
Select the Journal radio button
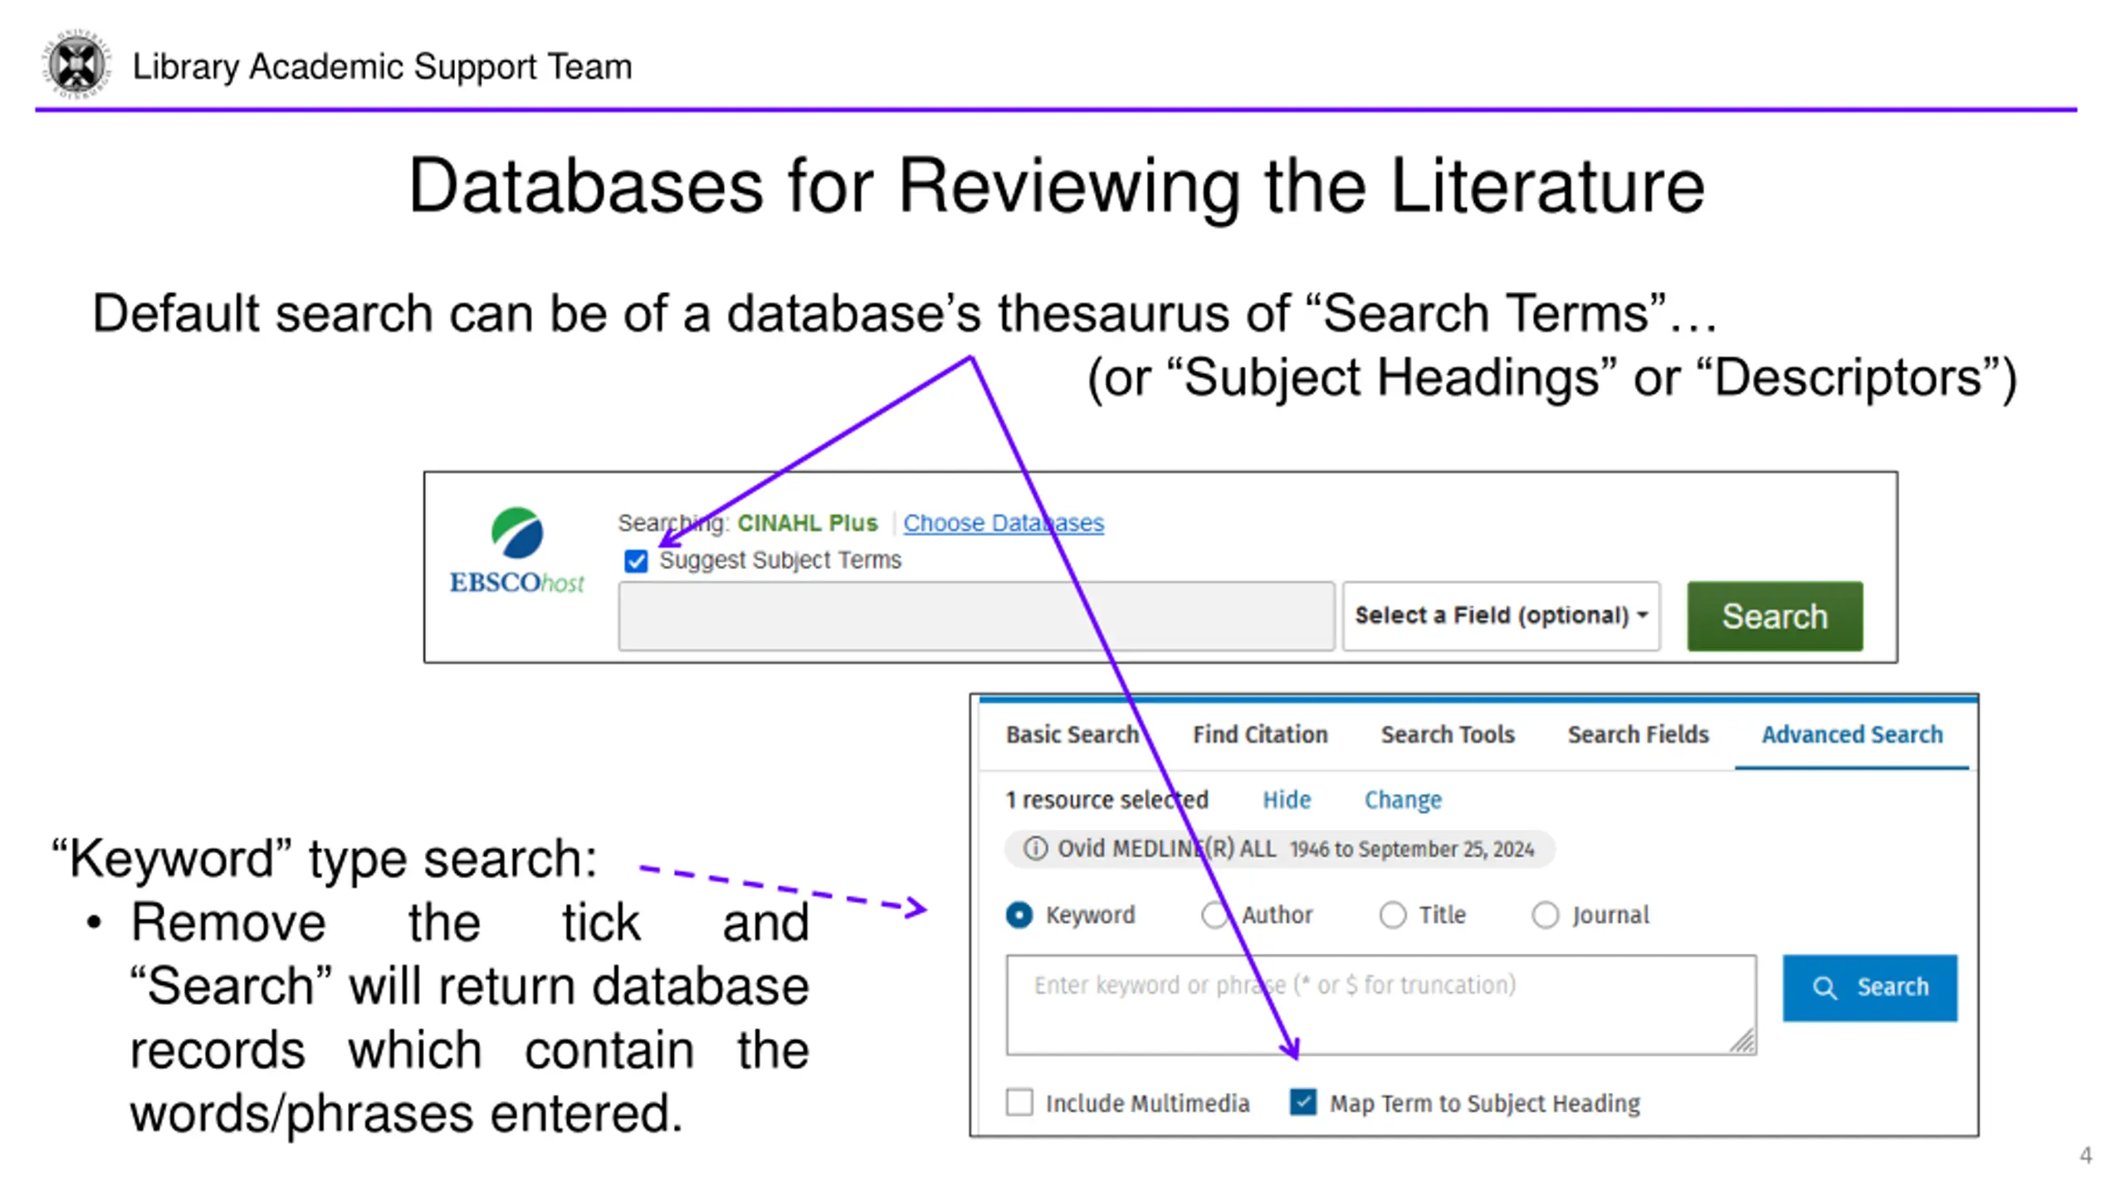(1545, 915)
